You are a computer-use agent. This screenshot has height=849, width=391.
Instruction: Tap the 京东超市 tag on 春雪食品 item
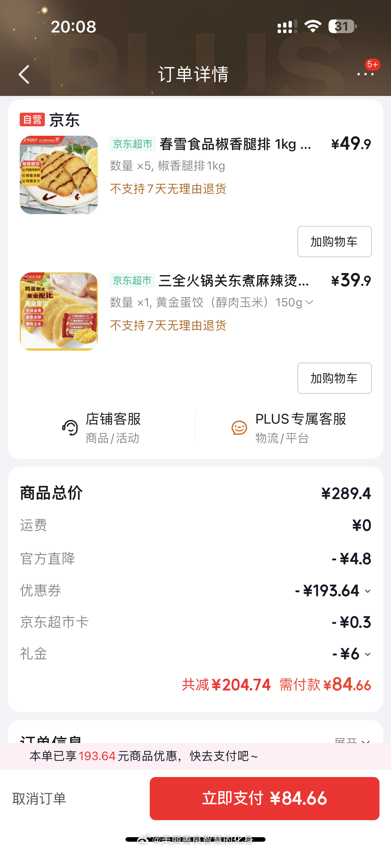[x=132, y=144]
